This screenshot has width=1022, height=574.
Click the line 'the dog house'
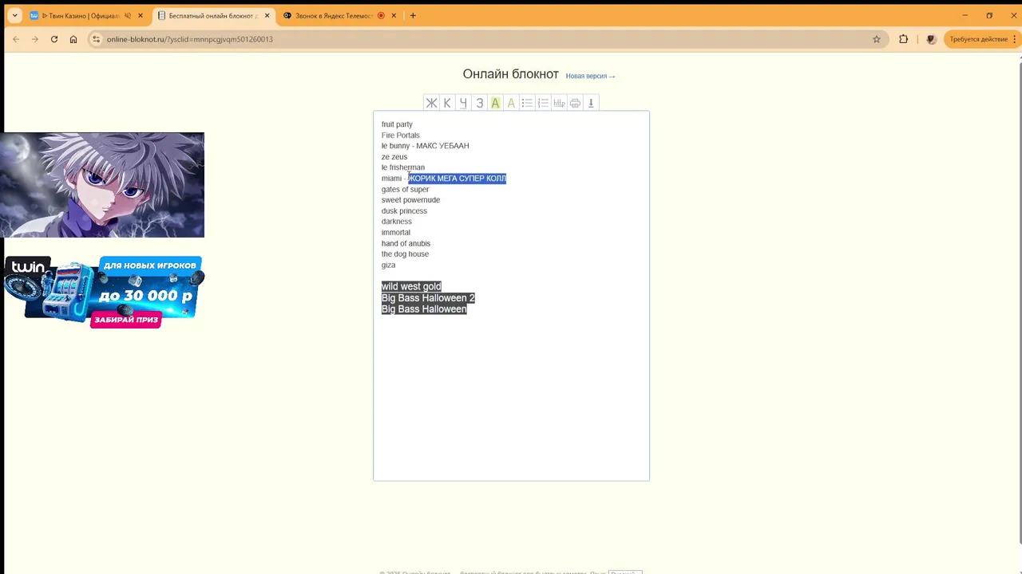click(x=405, y=254)
